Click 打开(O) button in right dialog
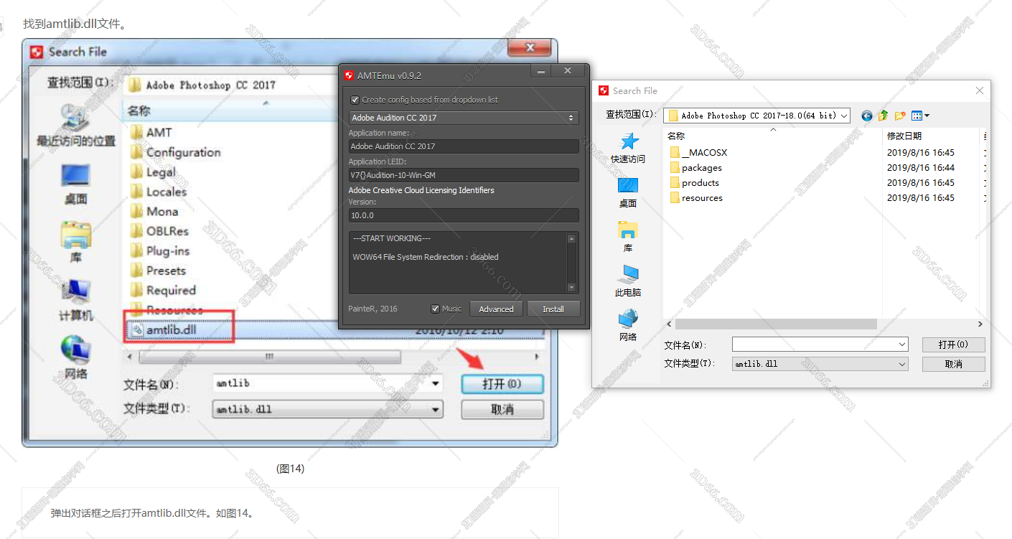1012x539 pixels. [x=953, y=345]
